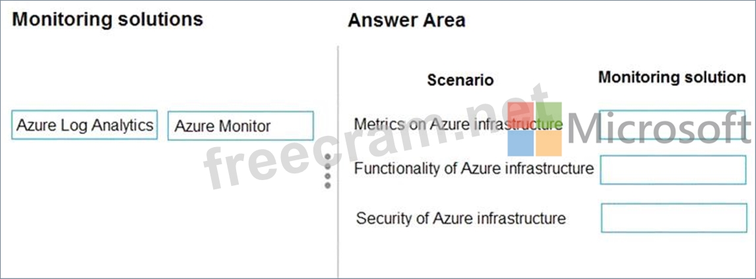
Task: Click the Monitoring solutions heading
Action: coord(108,19)
